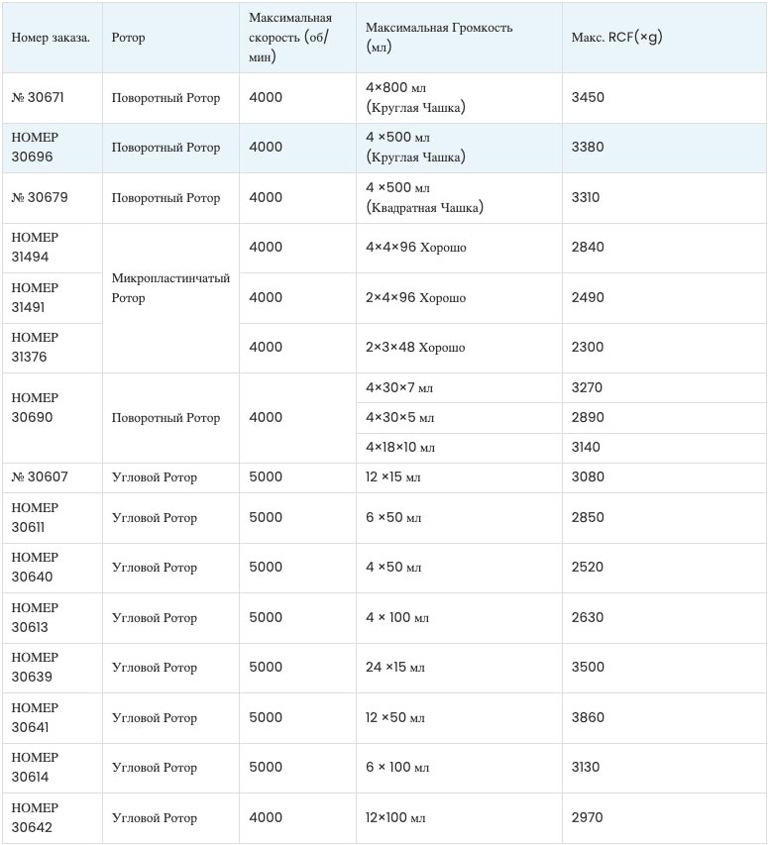Select the "Микропластинчатый Ротор" cell
The image size is (768, 845).
click(x=170, y=288)
